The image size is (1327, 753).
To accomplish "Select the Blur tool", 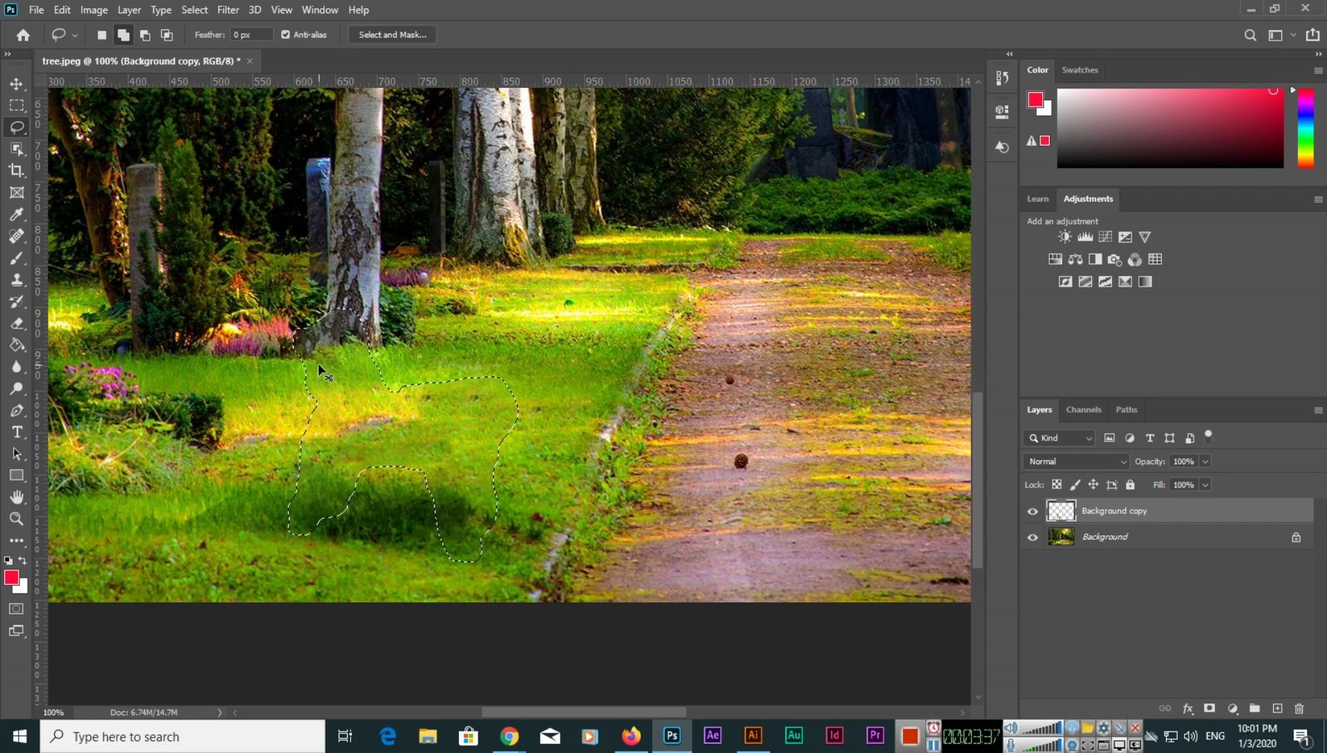I will pyautogui.click(x=17, y=367).
